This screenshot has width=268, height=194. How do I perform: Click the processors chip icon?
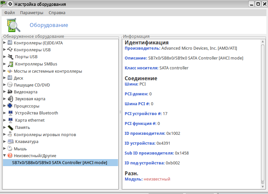coord(10,106)
